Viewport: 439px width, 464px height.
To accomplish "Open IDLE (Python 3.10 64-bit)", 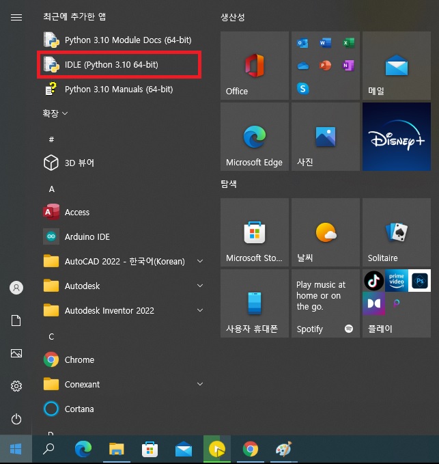I will coord(119,64).
